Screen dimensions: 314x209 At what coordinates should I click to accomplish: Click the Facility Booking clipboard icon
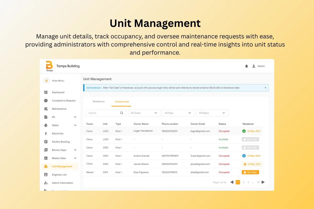(46, 142)
